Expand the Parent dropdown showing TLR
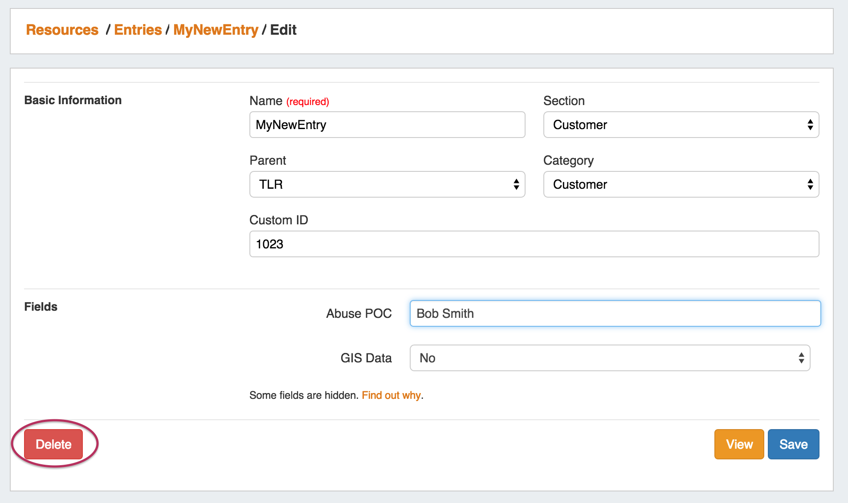Image resolution: width=848 pixels, height=503 pixels. [387, 184]
